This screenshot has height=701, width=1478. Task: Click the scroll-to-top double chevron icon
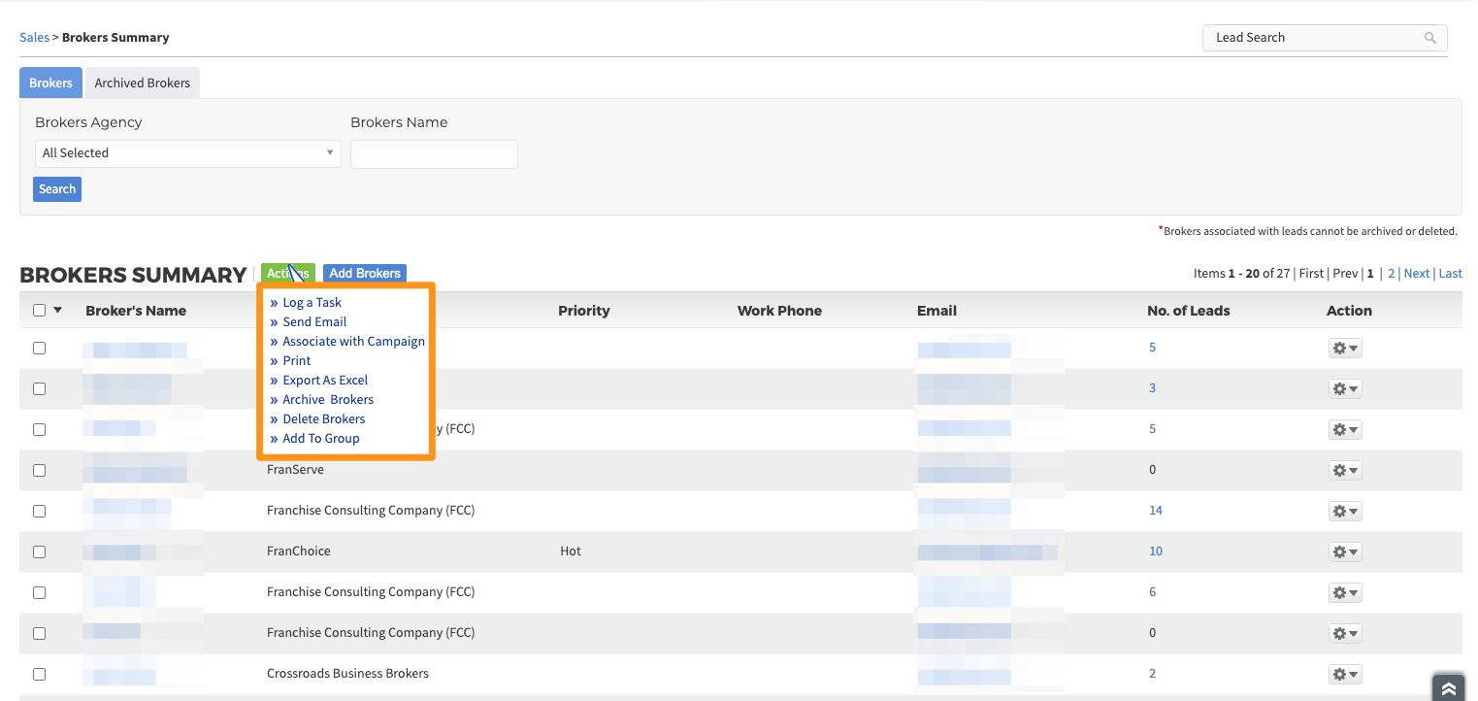[x=1448, y=688]
